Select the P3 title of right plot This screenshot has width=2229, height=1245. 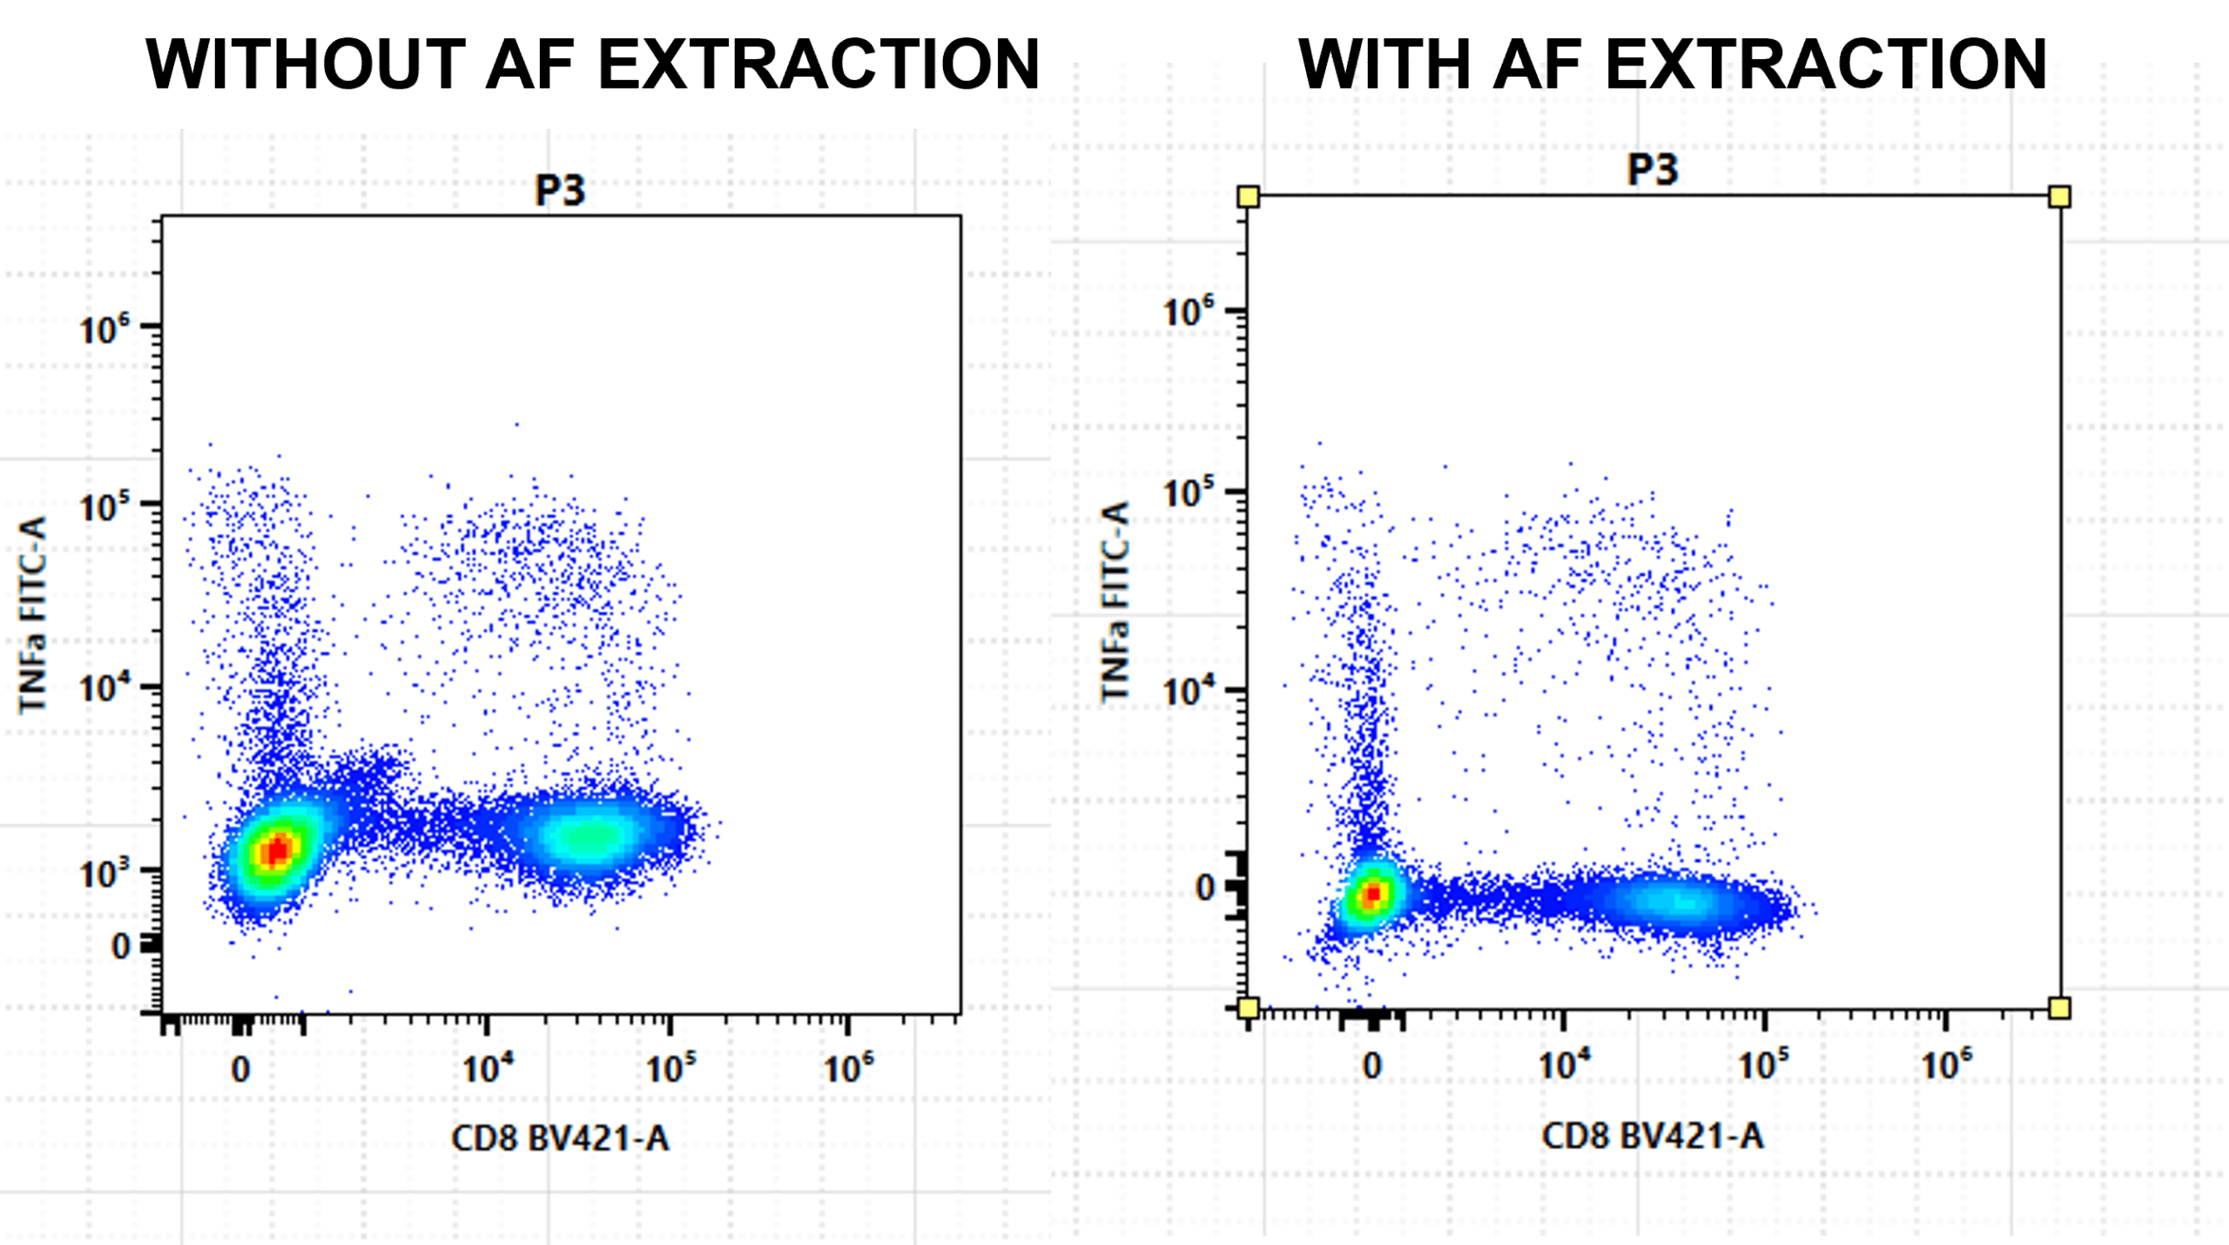[1653, 168]
